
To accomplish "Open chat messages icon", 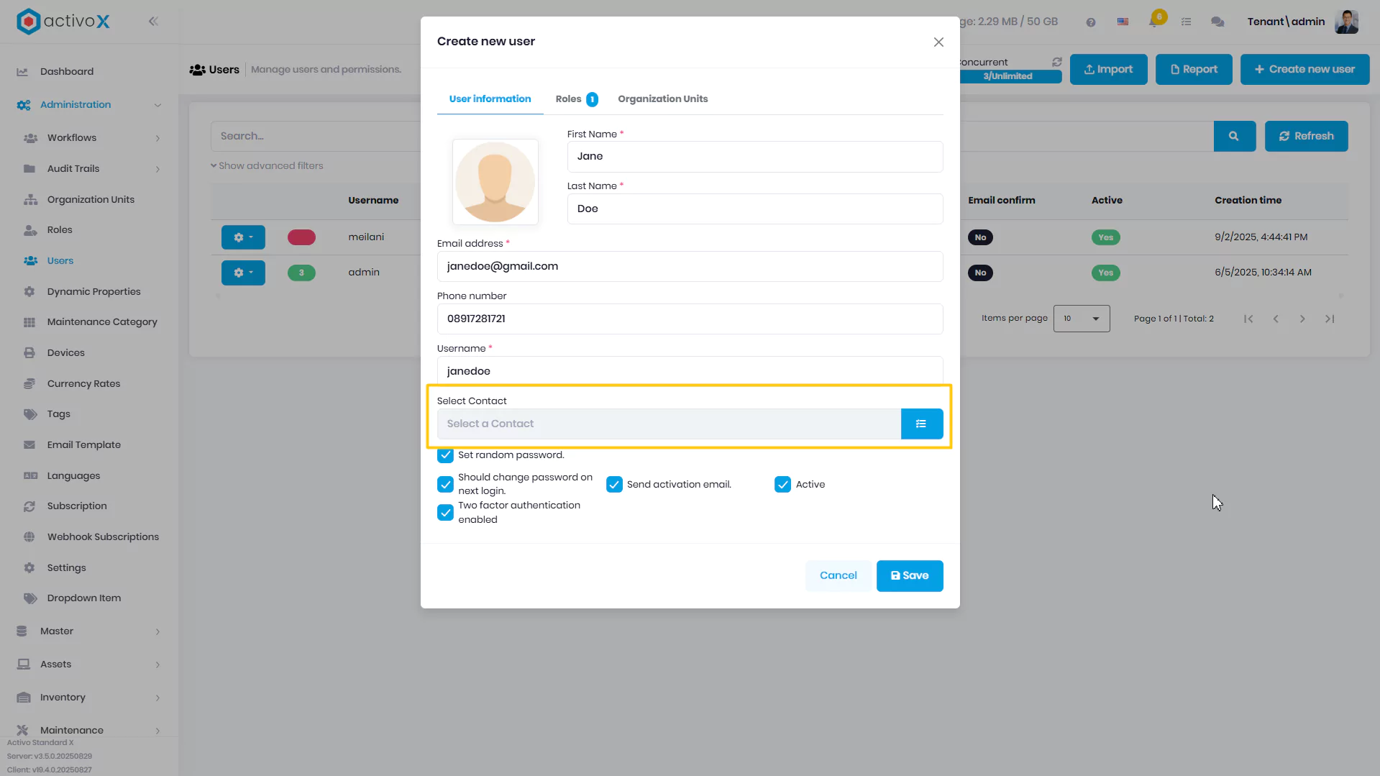I will pos(1217,22).
